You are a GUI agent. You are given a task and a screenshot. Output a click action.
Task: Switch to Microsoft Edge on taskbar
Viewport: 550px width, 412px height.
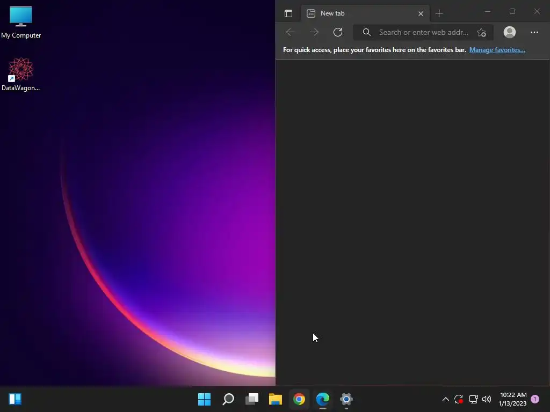click(x=323, y=399)
